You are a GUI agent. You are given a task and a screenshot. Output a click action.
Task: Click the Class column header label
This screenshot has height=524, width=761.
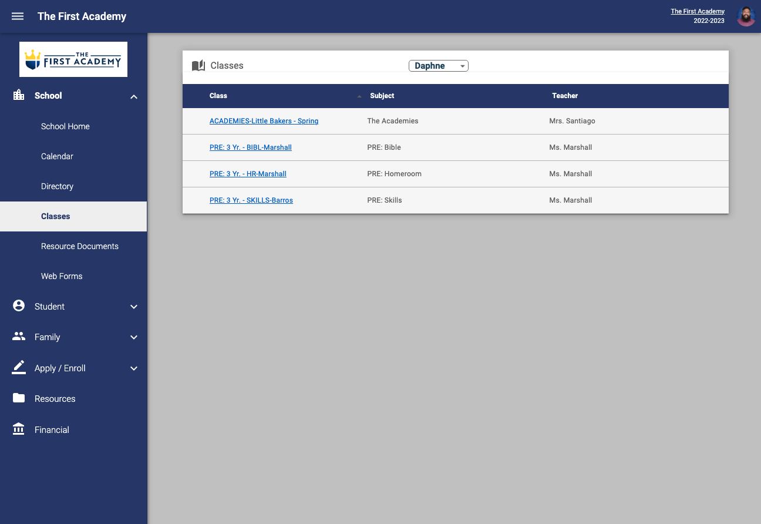pos(218,96)
